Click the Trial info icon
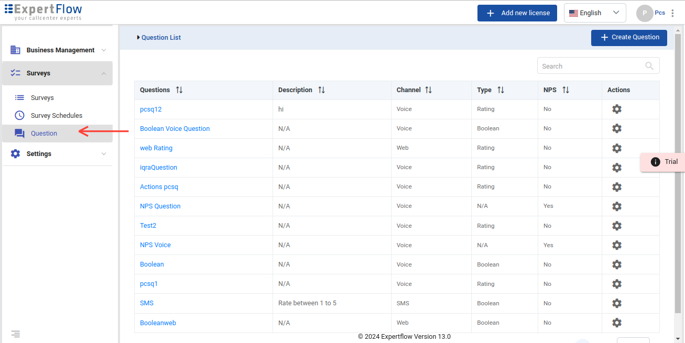Image resolution: width=685 pixels, height=343 pixels. coord(655,162)
